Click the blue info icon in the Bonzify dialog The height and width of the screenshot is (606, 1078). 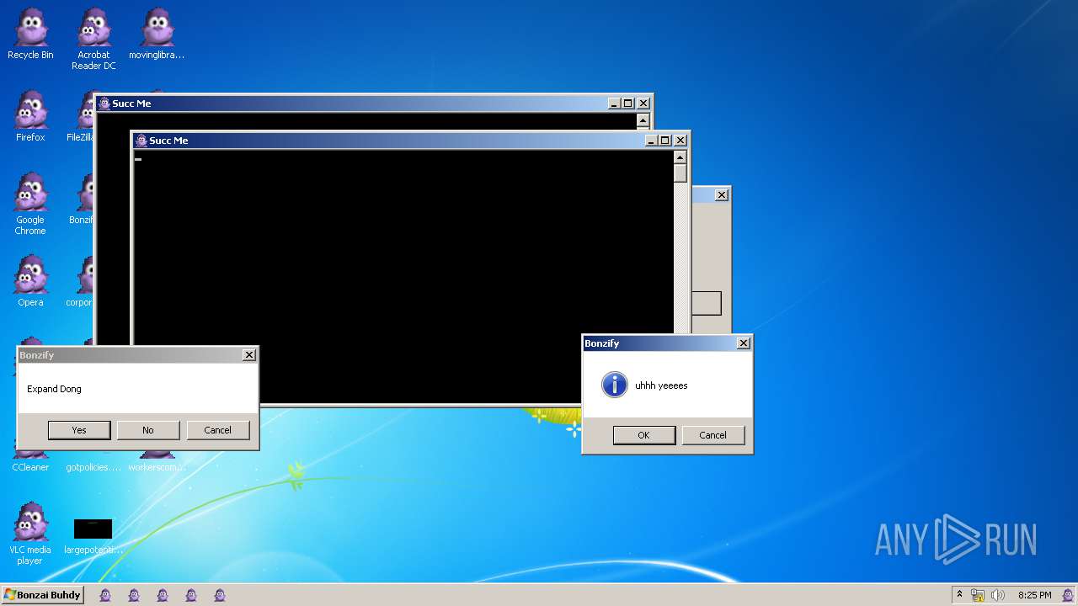(x=615, y=385)
